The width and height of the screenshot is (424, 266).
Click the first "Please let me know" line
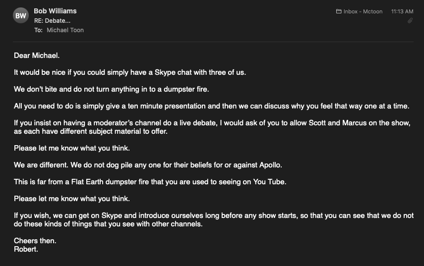coord(72,148)
